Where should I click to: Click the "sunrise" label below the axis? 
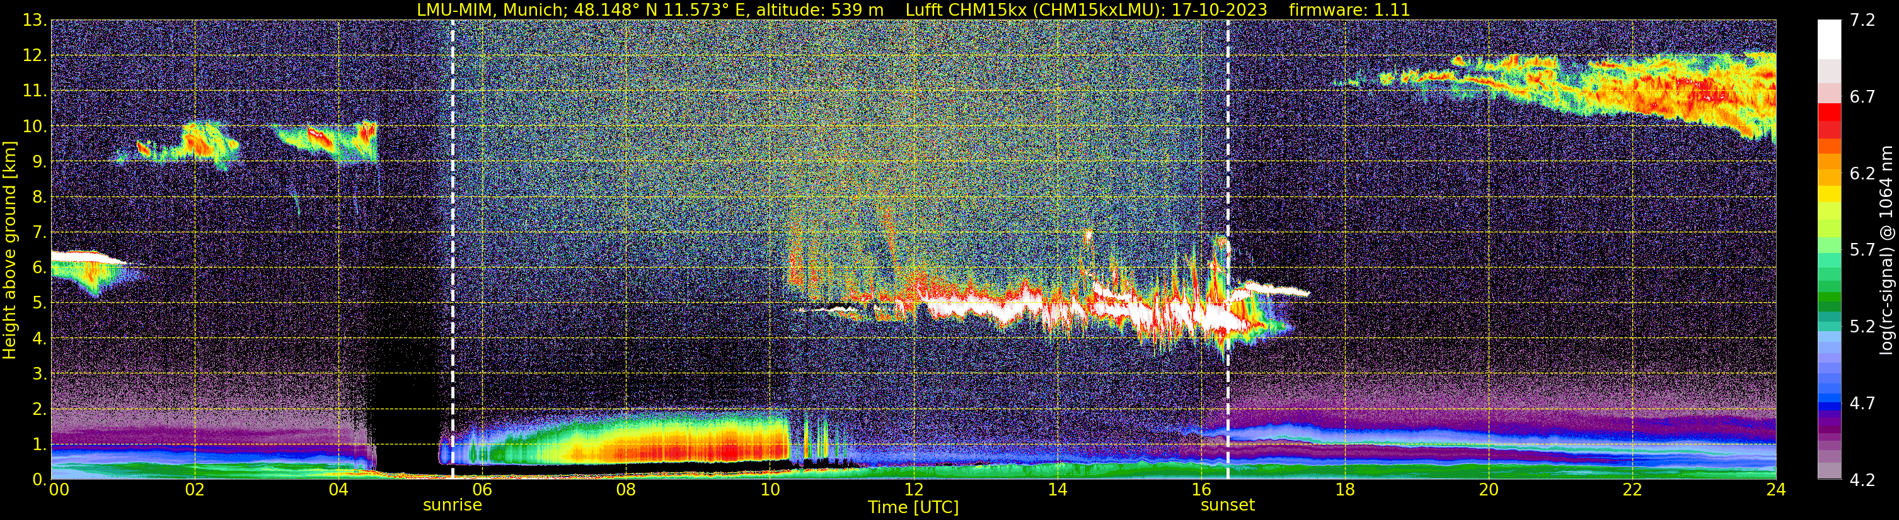coord(452,506)
